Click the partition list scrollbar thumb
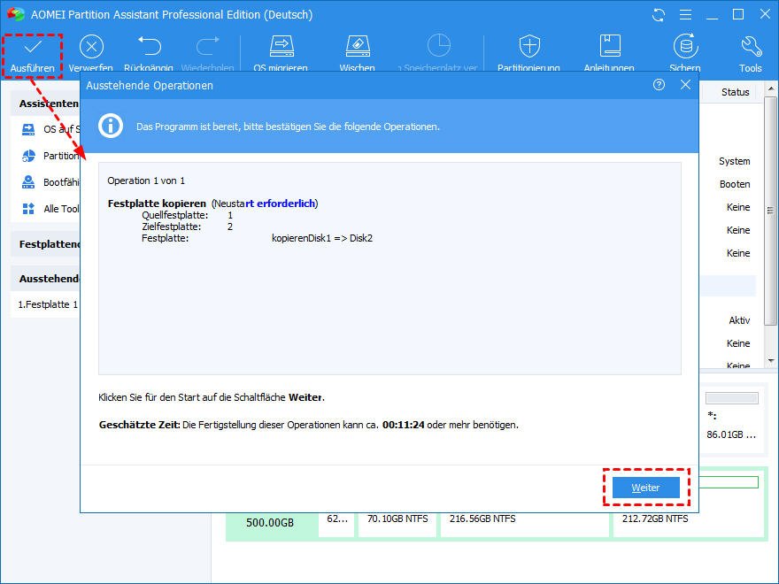779x584 pixels. [770, 211]
